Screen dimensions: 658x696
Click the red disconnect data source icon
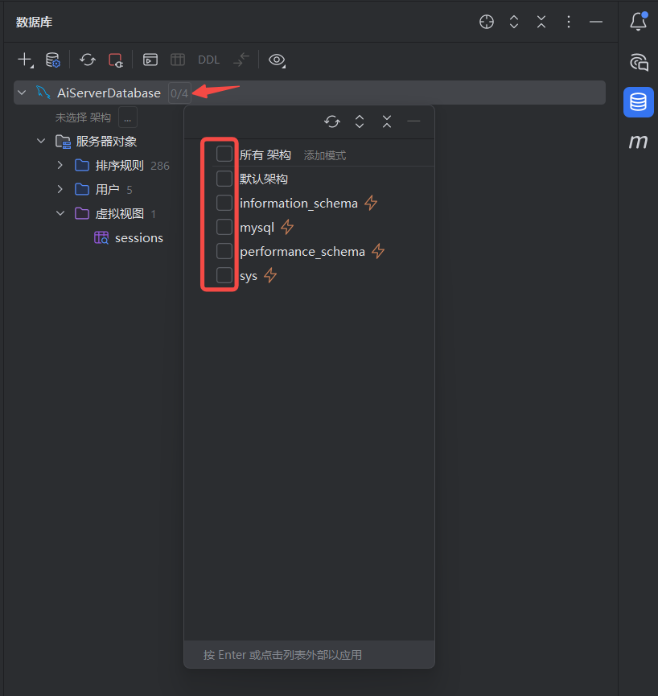tap(116, 60)
